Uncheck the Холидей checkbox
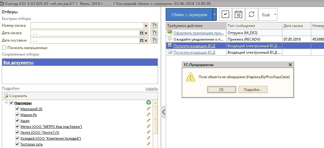The width and height of the screenshot is (324, 148). click(17, 138)
